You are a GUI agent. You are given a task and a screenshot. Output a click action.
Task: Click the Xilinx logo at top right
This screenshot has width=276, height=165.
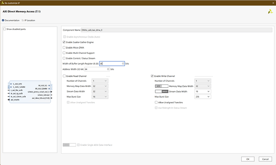(x=270, y=12)
